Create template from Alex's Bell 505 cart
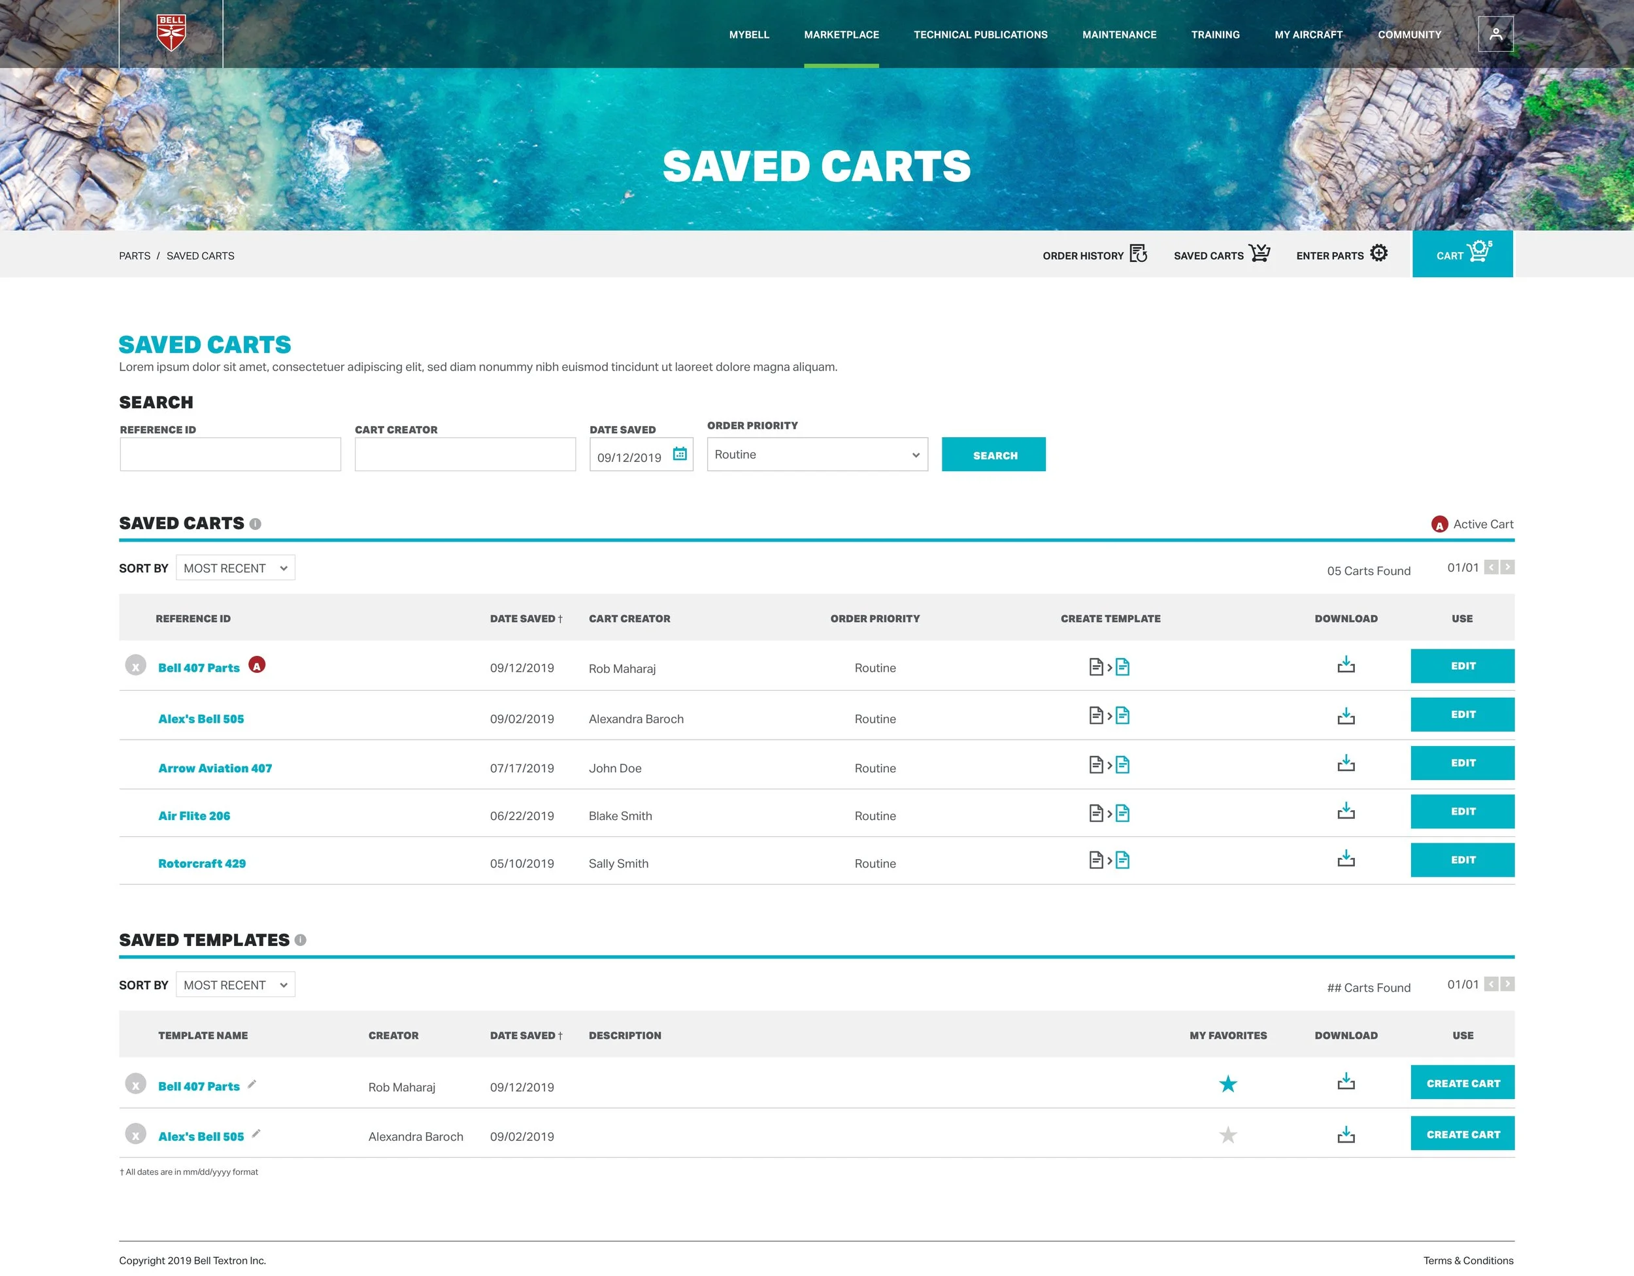The image size is (1634, 1276). 1110,716
